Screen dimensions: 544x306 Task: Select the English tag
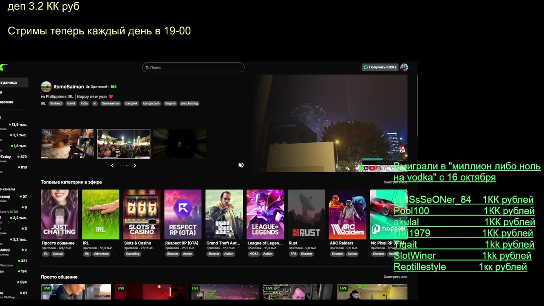[170, 103]
